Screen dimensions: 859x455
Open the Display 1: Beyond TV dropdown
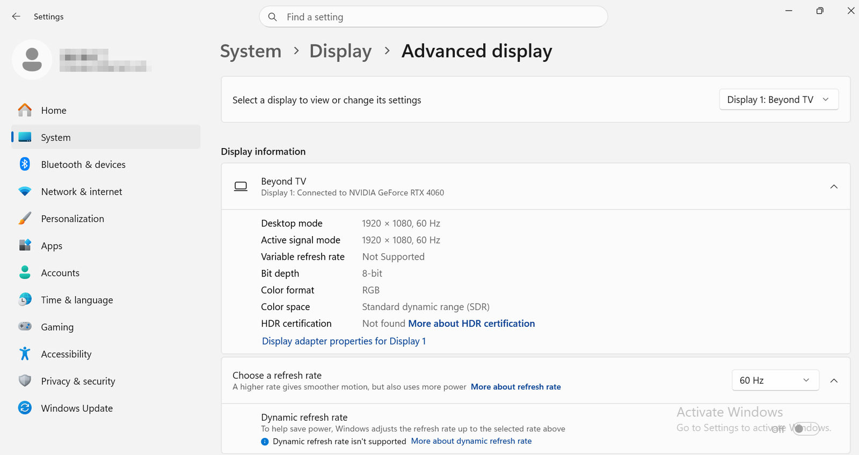[x=778, y=100]
